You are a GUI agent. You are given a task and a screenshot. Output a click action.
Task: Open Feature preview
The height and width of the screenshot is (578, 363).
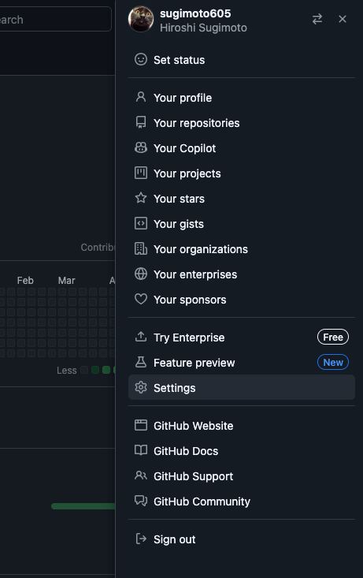[242, 363]
